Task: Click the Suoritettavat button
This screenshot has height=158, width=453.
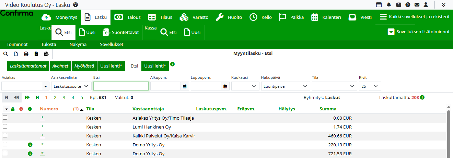Action: tap(121, 33)
